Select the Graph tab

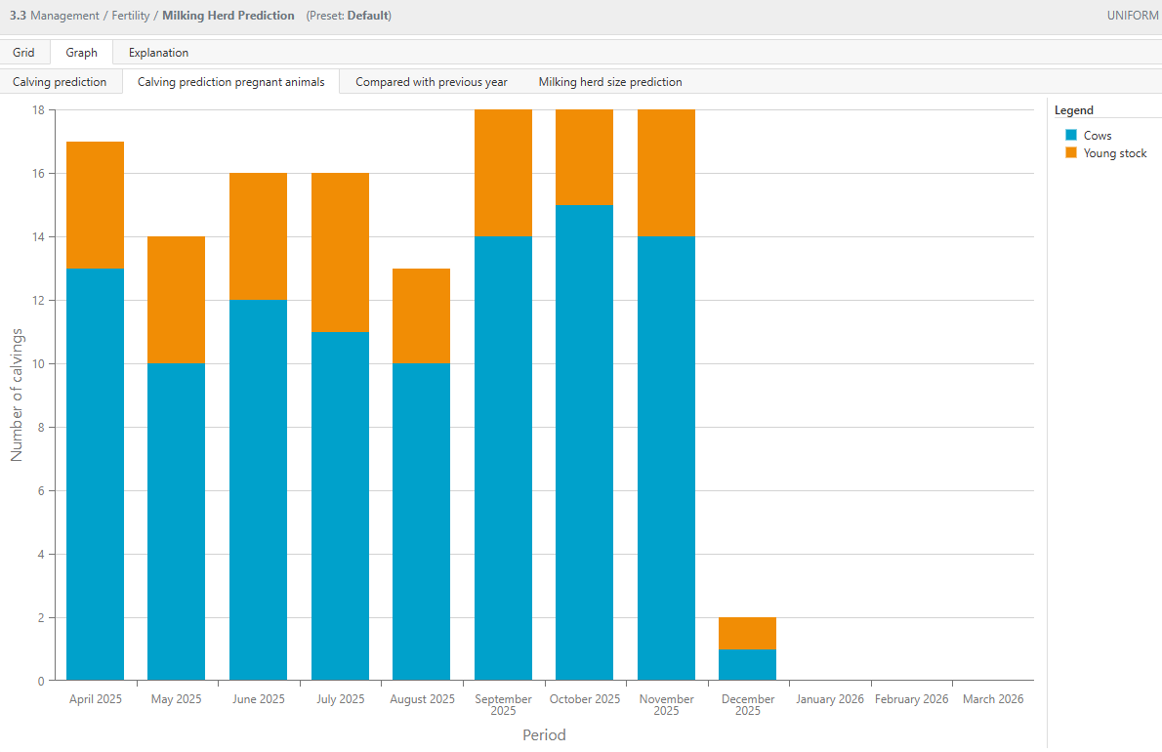coord(81,53)
